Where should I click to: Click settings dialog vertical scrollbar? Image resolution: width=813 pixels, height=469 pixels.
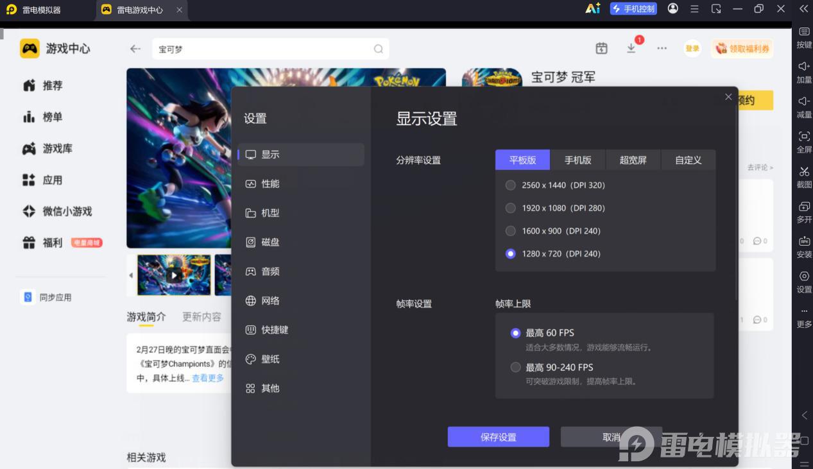click(x=736, y=202)
